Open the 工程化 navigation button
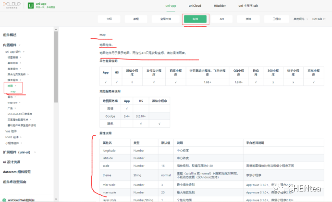 pyautogui.click(x=277, y=19)
